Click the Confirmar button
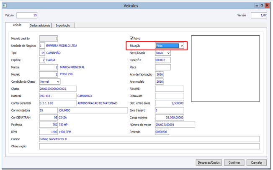This screenshot has width=273, height=170. 234,162
